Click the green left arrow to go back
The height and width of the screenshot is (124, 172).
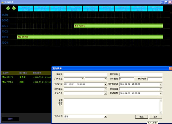[x=8, y=8]
